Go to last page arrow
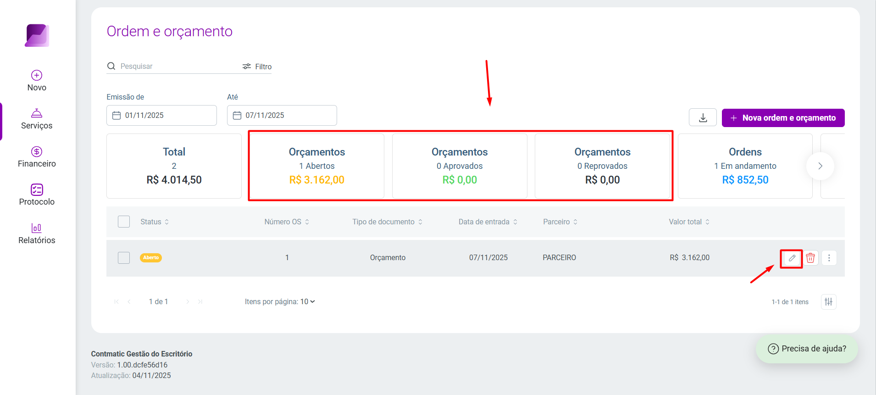Viewport: 876px width, 395px height. point(200,301)
